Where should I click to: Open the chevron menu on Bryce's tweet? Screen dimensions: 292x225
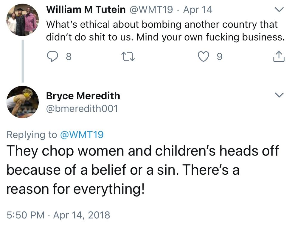pos(279,95)
